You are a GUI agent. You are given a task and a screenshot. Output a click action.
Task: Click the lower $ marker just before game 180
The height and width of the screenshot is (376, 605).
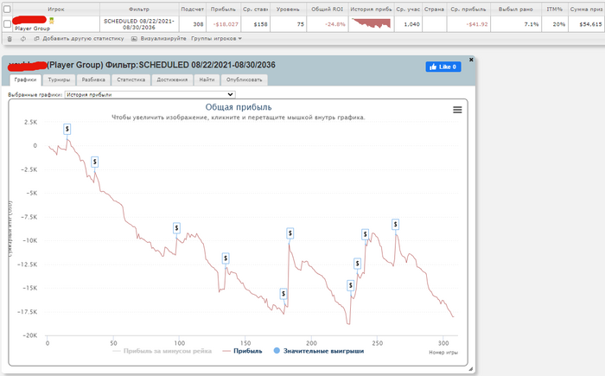pos(283,294)
